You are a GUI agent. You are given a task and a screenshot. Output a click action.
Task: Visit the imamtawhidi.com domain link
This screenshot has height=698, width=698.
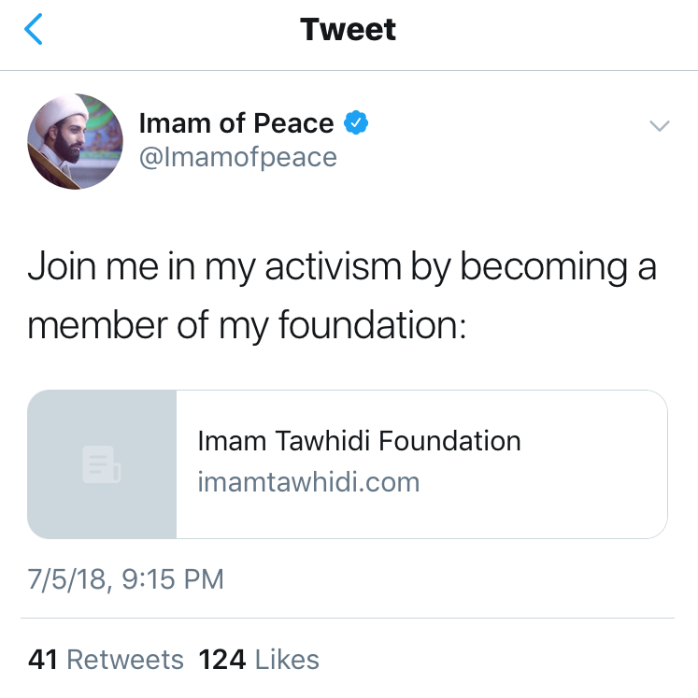[x=308, y=482]
